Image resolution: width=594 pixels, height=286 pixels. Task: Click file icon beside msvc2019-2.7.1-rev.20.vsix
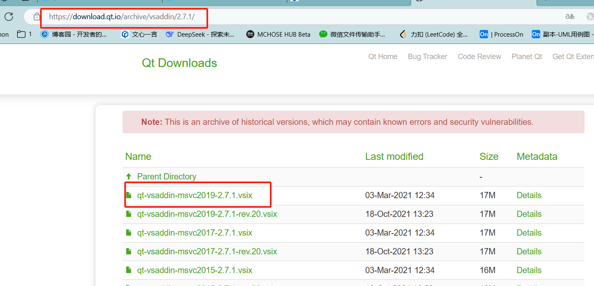point(129,214)
